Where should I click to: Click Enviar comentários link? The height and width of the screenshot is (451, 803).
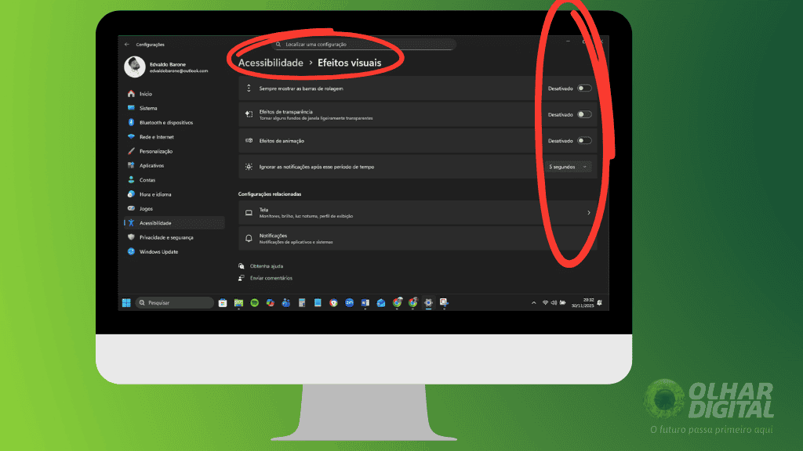(x=274, y=278)
